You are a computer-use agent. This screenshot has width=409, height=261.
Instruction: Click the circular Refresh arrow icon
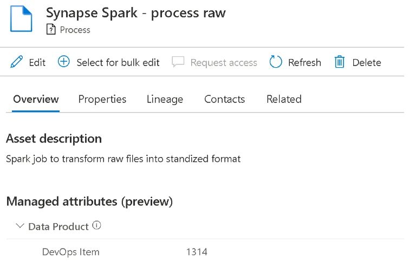tap(276, 62)
